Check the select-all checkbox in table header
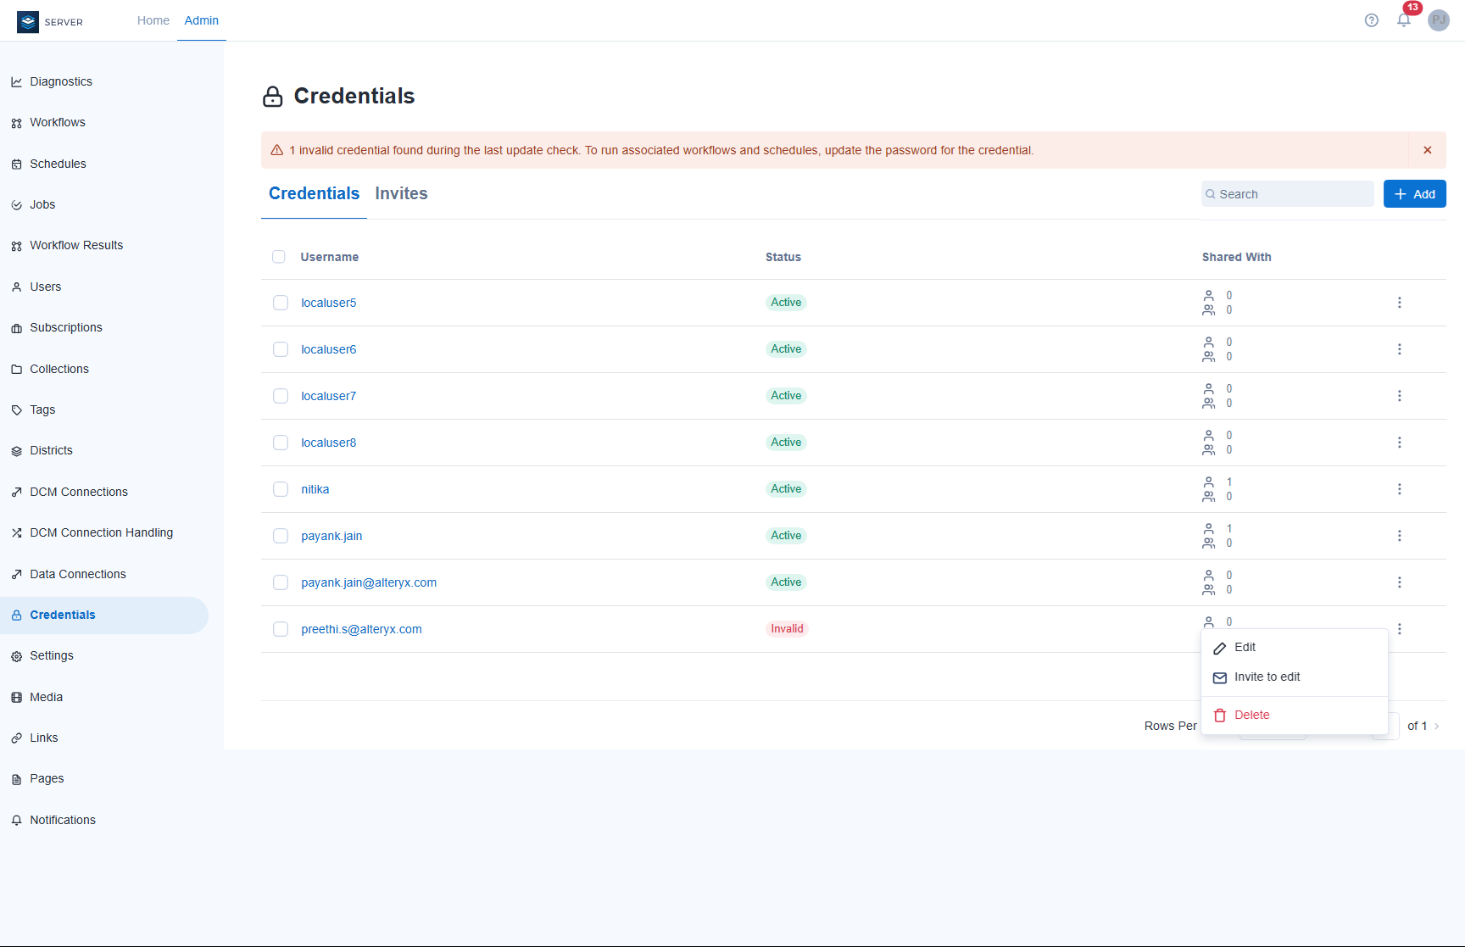The width and height of the screenshot is (1465, 947). (x=279, y=256)
